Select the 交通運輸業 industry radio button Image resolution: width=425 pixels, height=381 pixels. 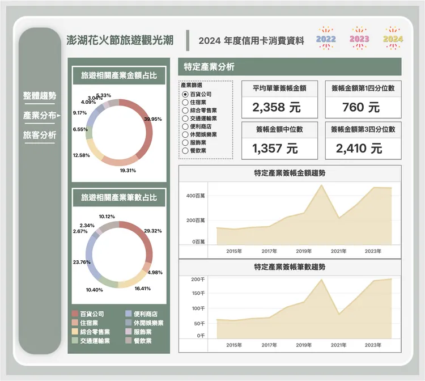(185, 118)
